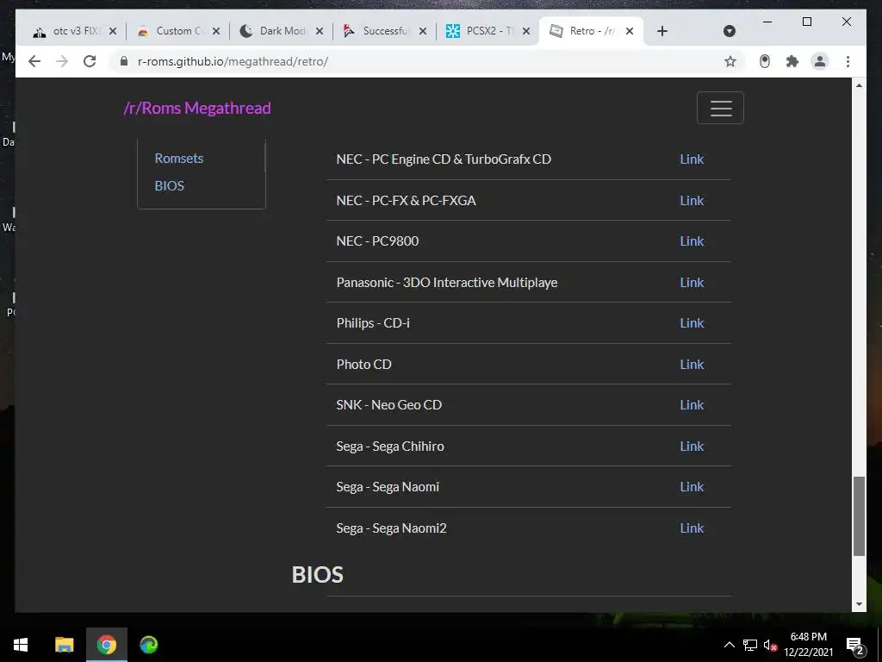Viewport: 882px width, 662px height.
Task: Open Link for Sega Naomi2
Action: tap(692, 528)
